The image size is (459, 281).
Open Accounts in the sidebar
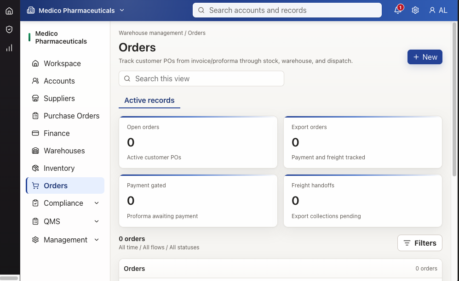pyautogui.click(x=65, y=81)
